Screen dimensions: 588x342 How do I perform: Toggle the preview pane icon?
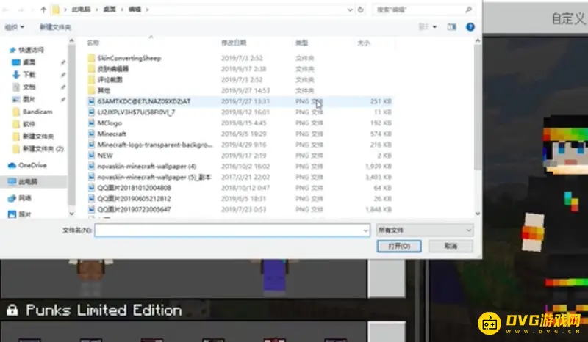click(452, 26)
